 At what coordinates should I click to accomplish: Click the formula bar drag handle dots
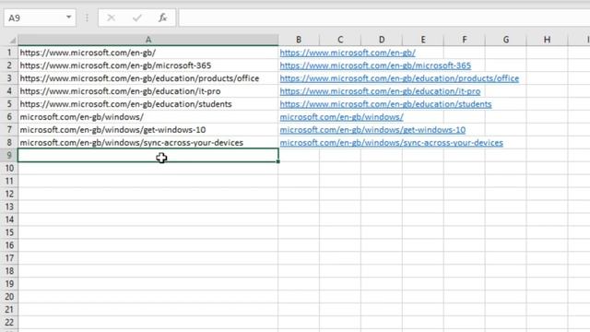[87, 18]
